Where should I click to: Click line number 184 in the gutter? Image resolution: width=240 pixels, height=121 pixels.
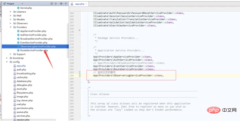click(x=72, y=76)
